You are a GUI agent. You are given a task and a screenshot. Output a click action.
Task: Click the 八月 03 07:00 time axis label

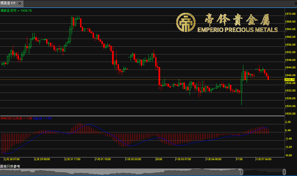tap(183, 159)
